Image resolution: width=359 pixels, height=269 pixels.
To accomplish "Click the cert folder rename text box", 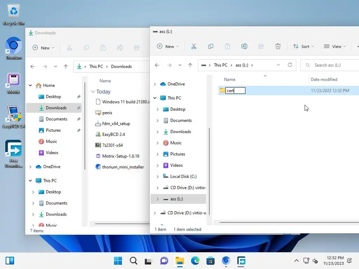I will [x=235, y=91].
